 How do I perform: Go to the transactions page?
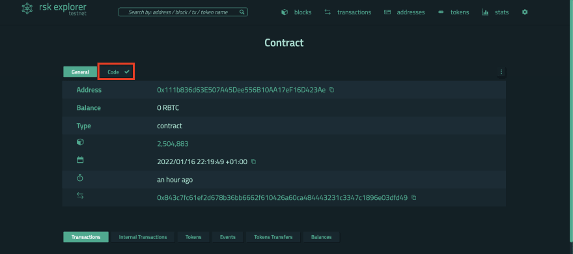[x=354, y=12]
